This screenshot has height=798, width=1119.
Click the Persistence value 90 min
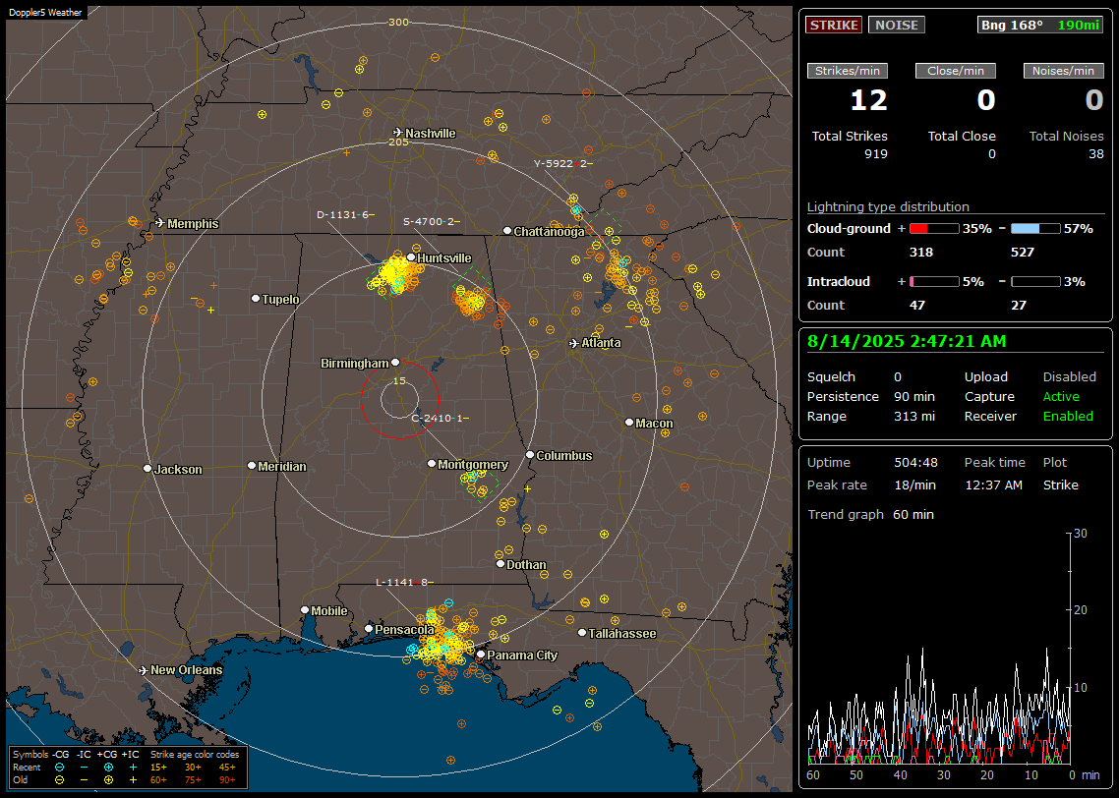pyautogui.click(x=914, y=396)
